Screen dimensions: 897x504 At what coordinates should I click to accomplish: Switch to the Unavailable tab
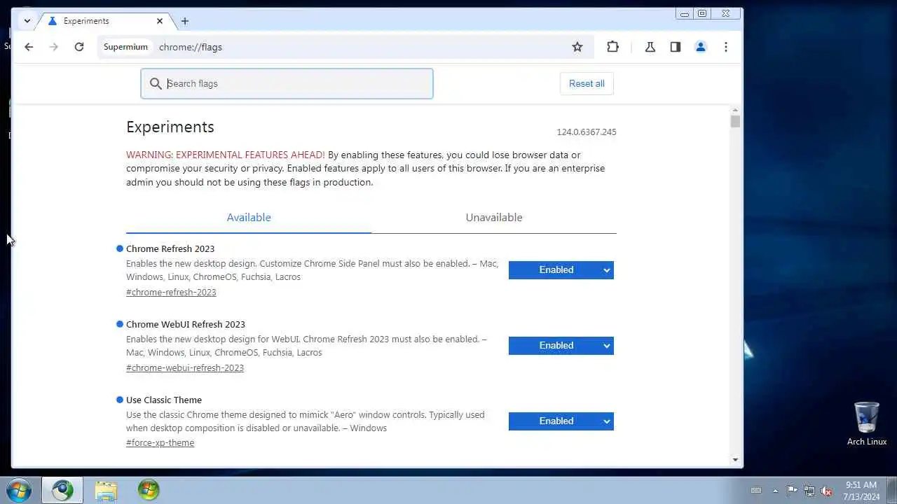[494, 218]
